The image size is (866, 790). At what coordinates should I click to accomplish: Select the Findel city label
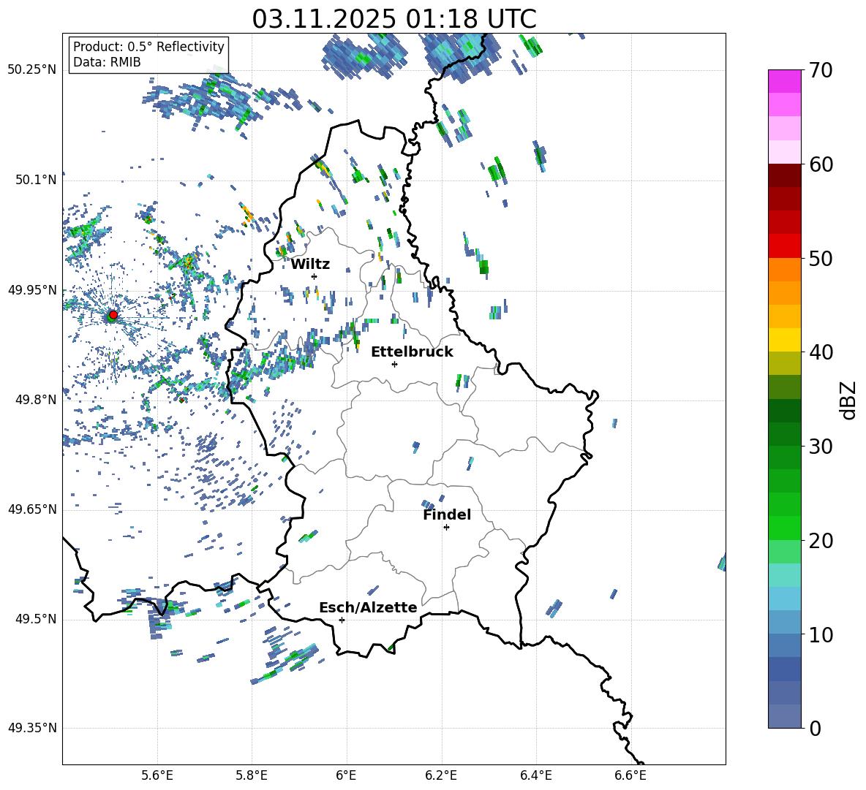click(447, 514)
